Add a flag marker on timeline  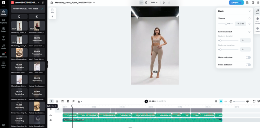point(73,101)
